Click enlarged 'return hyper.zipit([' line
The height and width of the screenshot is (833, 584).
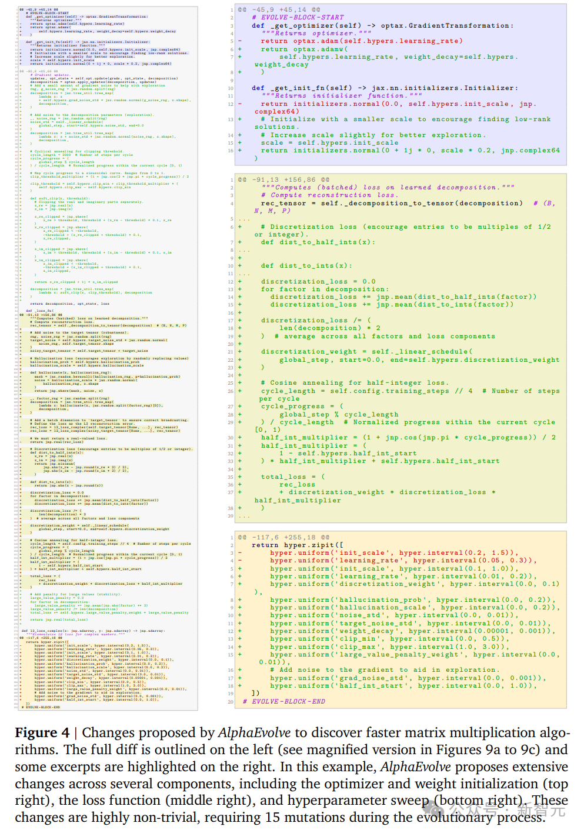coord(298,545)
